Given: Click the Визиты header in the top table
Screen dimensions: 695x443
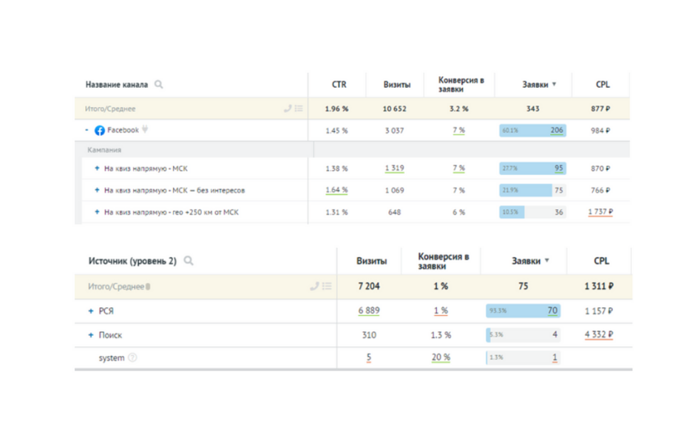Looking at the screenshot, I should tap(397, 84).
